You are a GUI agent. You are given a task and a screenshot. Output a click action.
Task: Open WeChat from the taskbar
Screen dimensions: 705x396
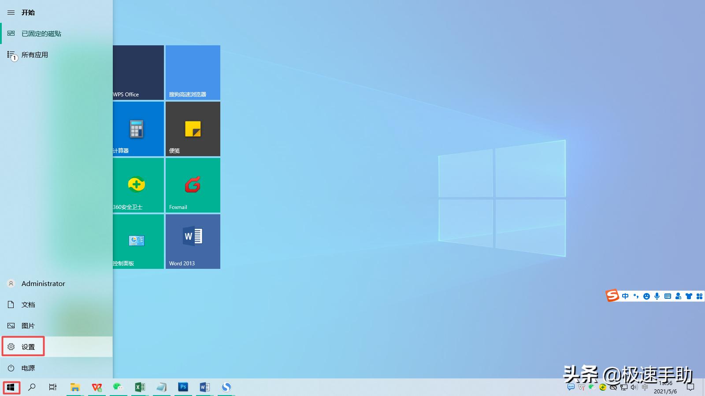tap(118, 387)
